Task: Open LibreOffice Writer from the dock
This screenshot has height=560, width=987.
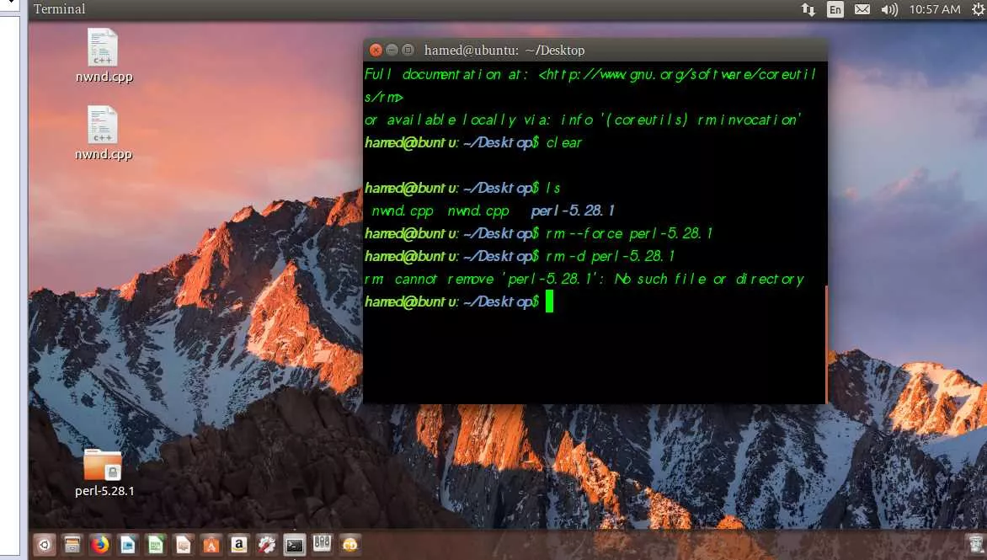Action: [x=128, y=544]
